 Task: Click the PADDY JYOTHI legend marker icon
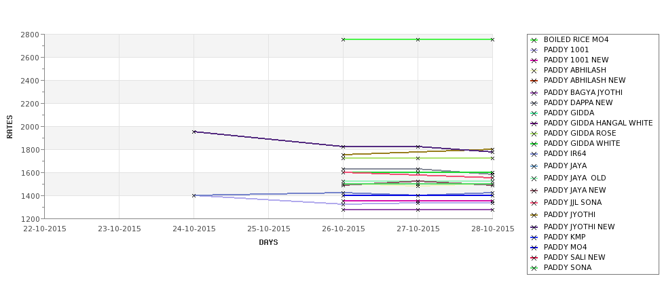tap(534, 215)
